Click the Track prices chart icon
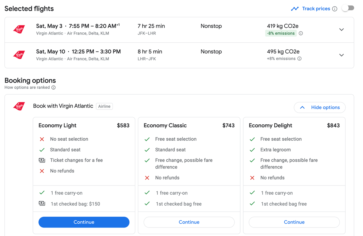 (295, 8)
